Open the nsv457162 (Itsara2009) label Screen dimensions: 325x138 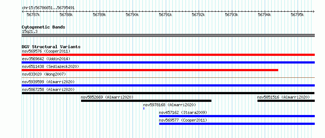(183, 112)
